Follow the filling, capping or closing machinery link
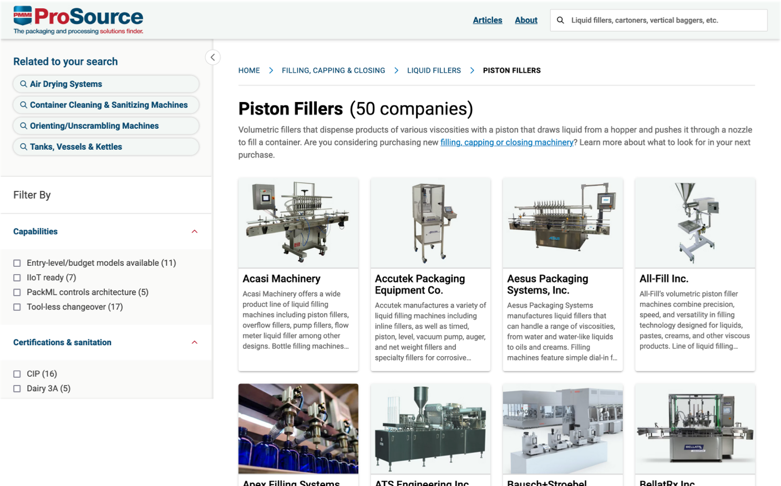 (x=506, y=143)
